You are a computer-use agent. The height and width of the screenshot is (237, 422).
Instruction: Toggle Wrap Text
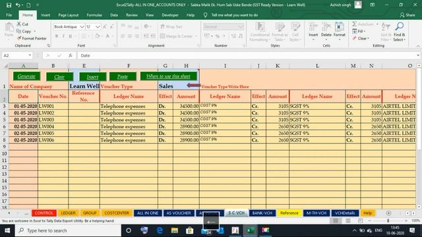point(171,26)
